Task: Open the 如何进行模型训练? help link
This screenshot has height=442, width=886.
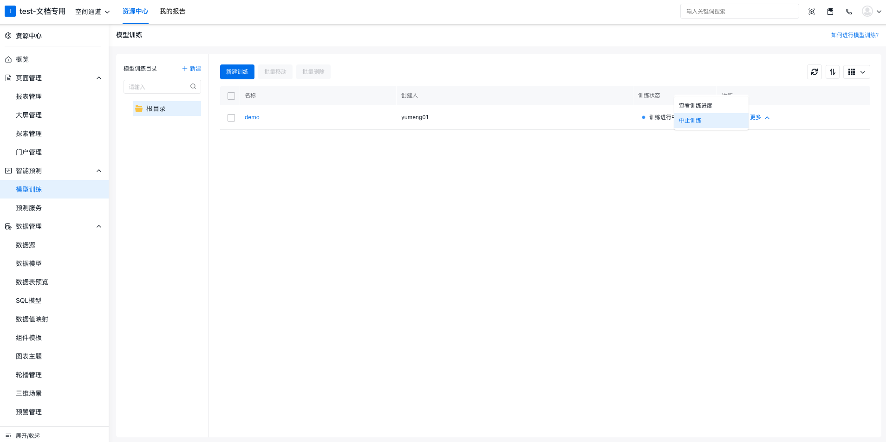Action: [855, 35]
